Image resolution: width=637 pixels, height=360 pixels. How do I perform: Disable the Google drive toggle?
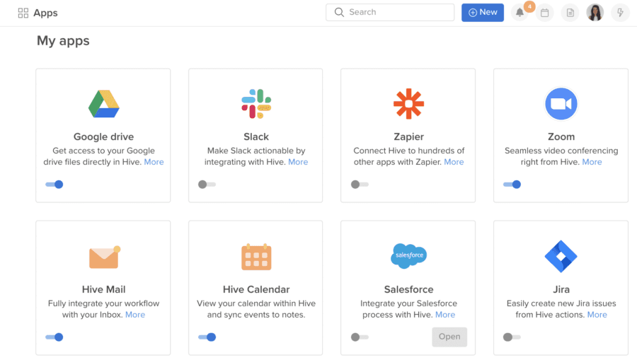54,185
